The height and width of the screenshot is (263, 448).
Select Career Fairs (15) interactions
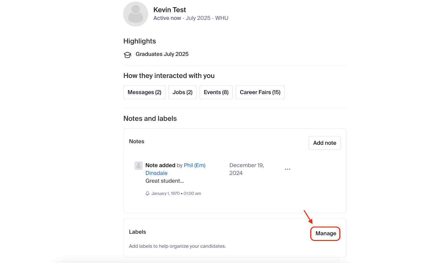[260, 92]
